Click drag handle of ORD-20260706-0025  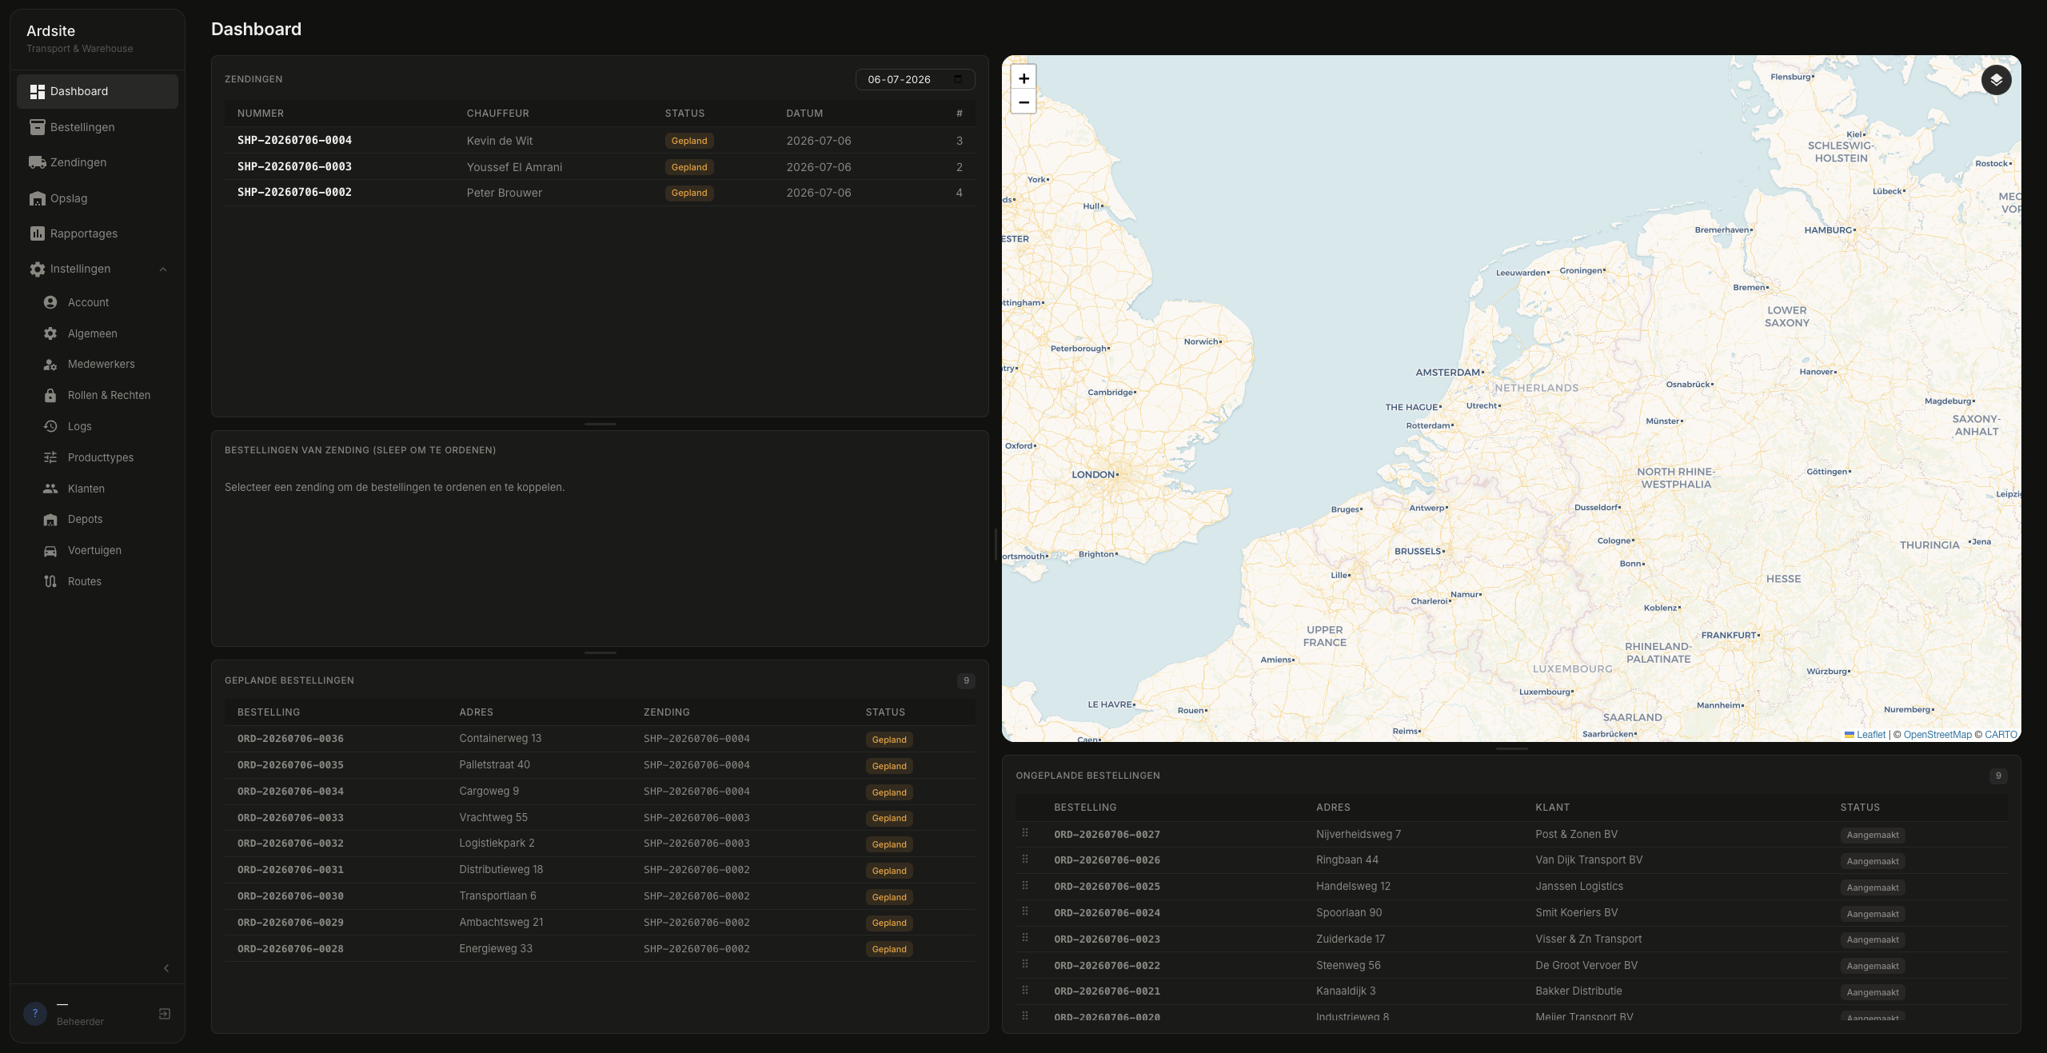[x=1025, y=886]
